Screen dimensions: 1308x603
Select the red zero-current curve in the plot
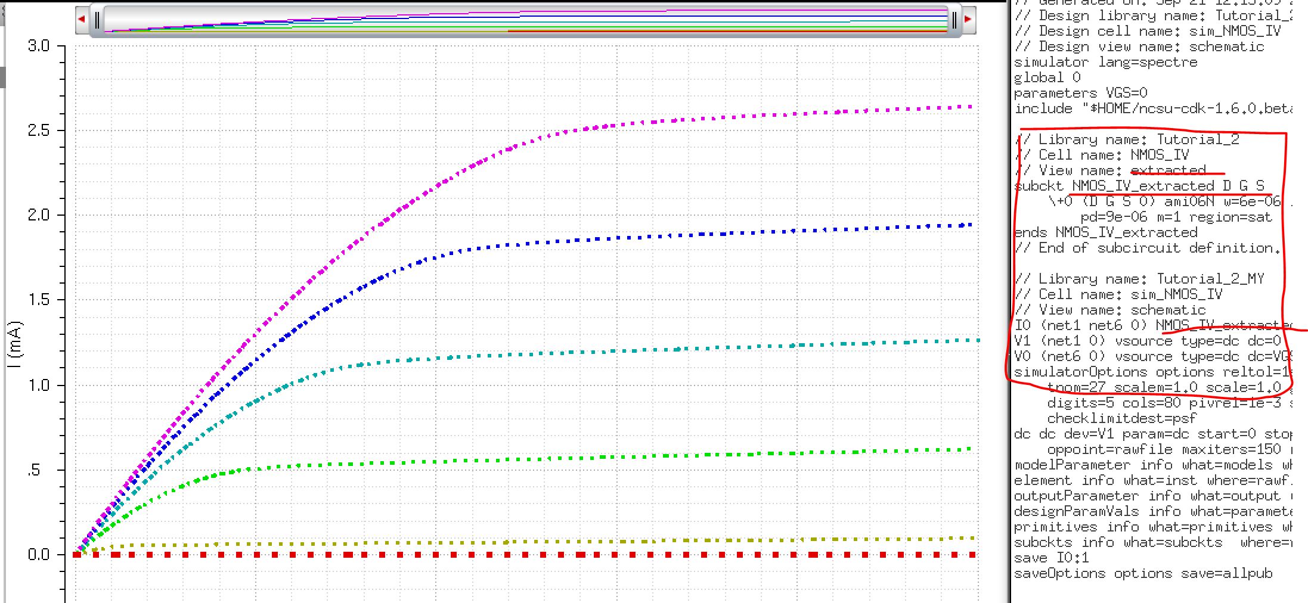coord(525,555)
